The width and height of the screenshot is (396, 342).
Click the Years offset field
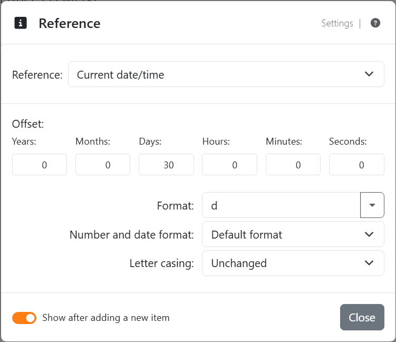(x=40, y=165)
